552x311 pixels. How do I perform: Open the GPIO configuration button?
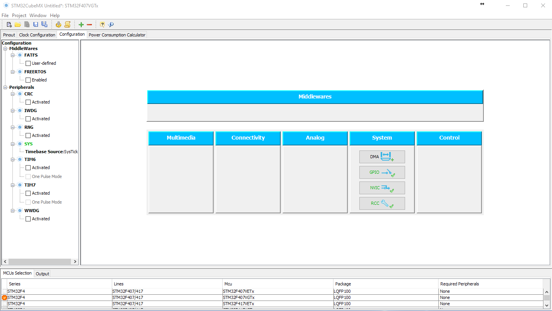tap(382, 172)
